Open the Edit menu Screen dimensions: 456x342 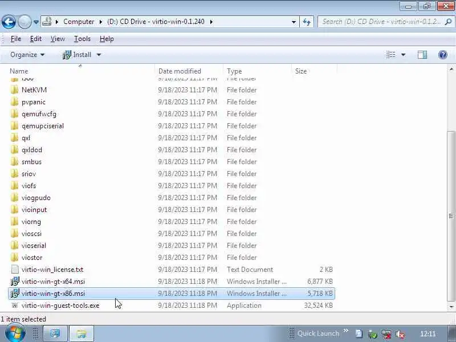pyautogui.click(x=36, y=39)
